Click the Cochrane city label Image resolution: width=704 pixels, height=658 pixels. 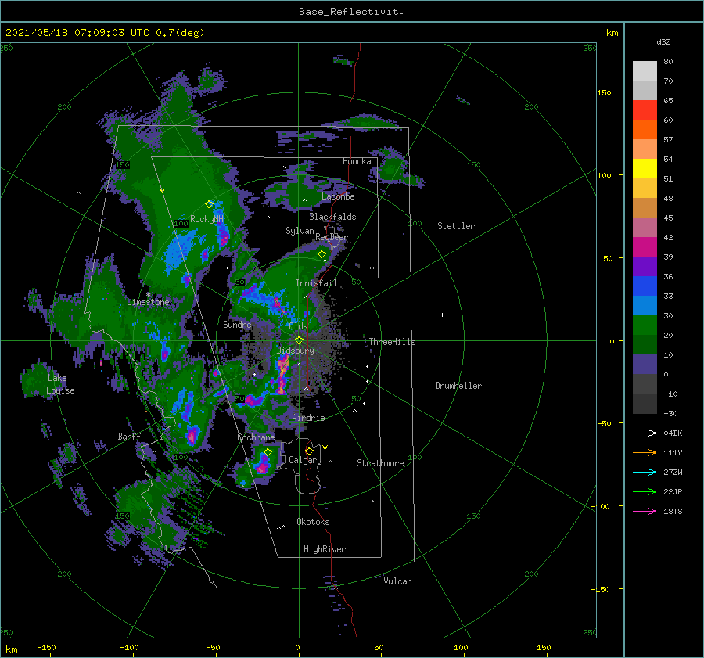pos(256,437)
